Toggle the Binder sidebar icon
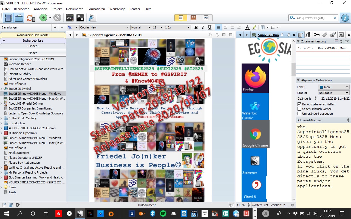The image size is (351, 219). [x=8, y=18]
